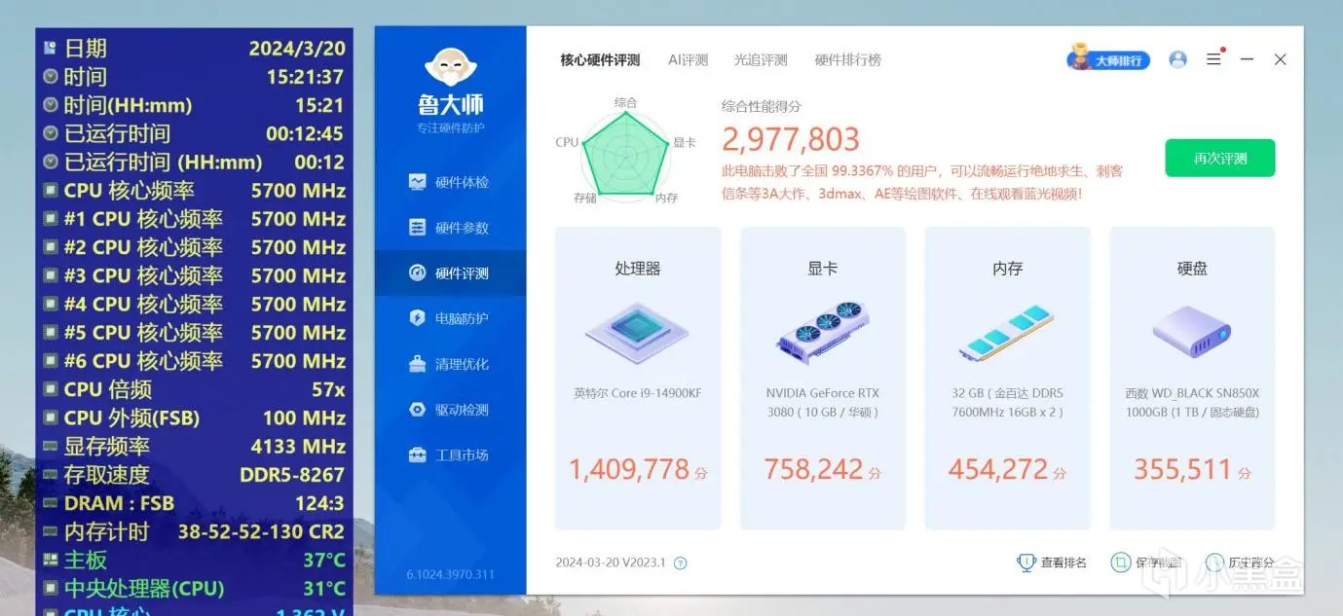Image resolution: width=1343 pixels, height=616 pixels.
Task: Click the 综合性能得分 label
Action: point(762,106)
